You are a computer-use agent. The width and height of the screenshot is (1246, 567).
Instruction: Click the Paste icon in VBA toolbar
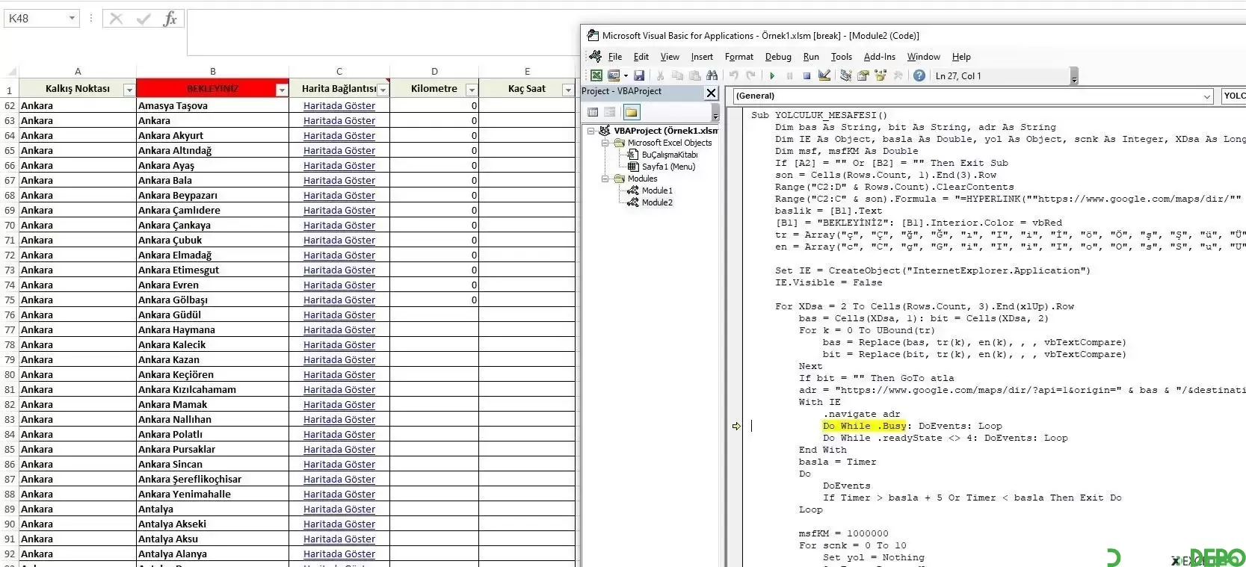tap(694, 75)
